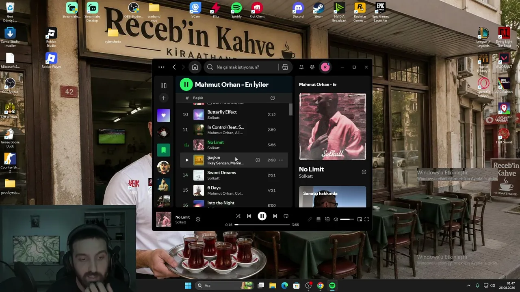Expand the Your Library sidebar
This screenshot has height=292, width=520.
click(163, 85)
